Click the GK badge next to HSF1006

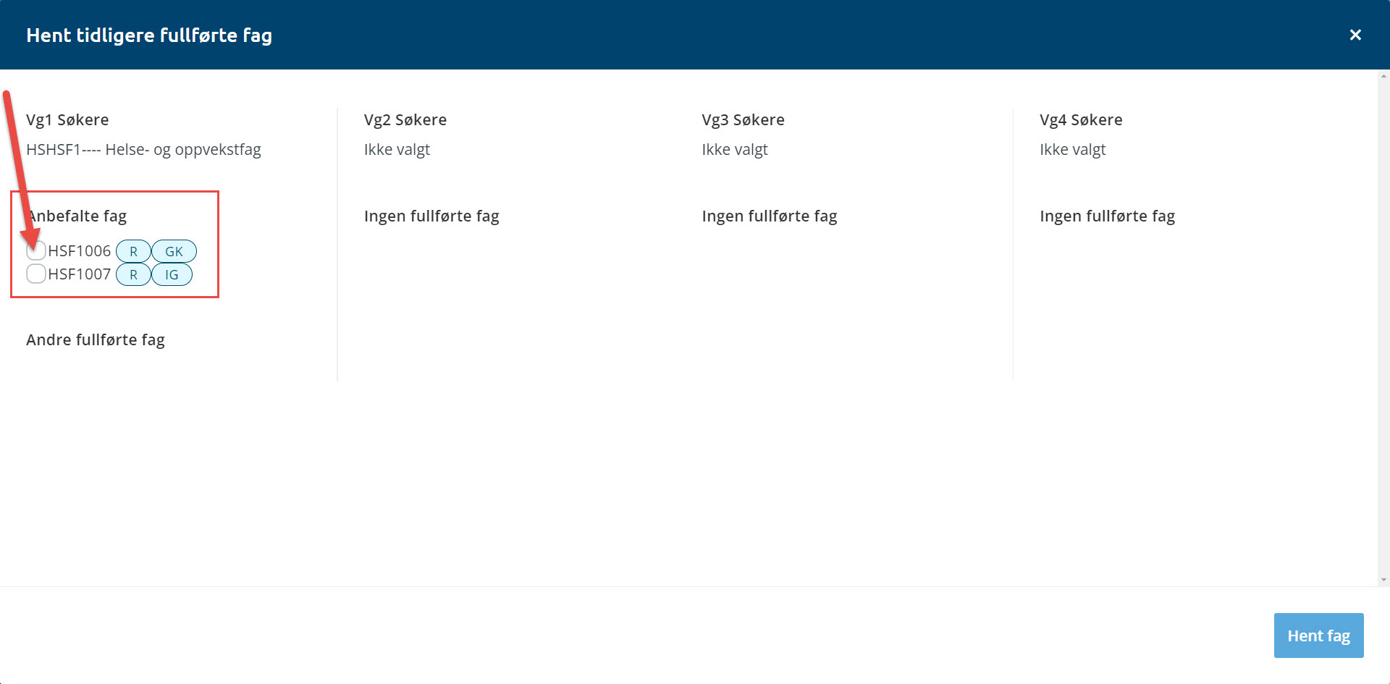tap(174, 251)
